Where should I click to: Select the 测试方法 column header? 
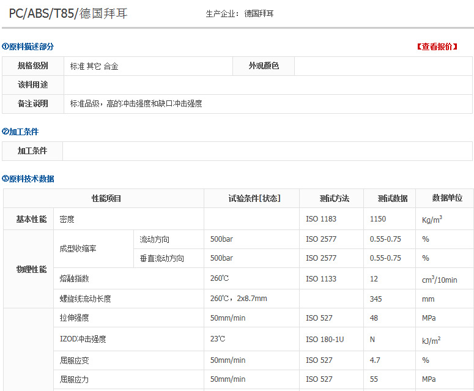pos(334,198)
